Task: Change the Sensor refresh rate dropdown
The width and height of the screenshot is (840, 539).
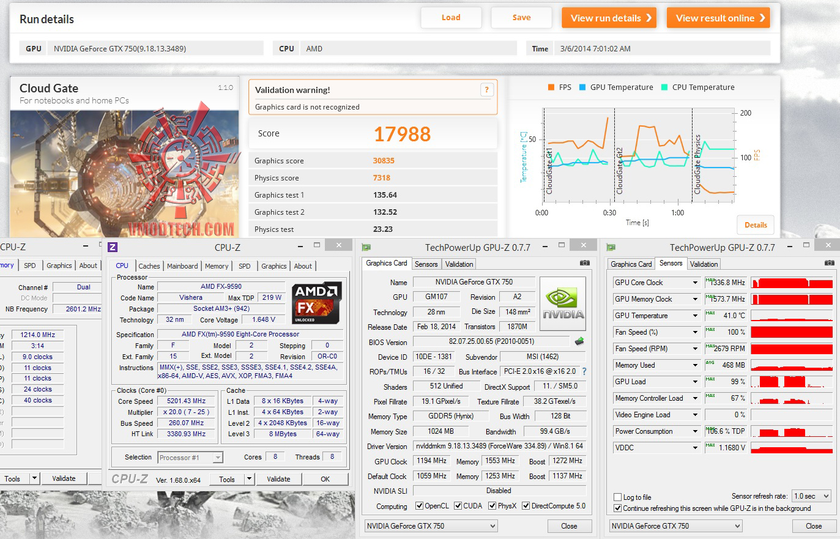Action: point(811,496)
